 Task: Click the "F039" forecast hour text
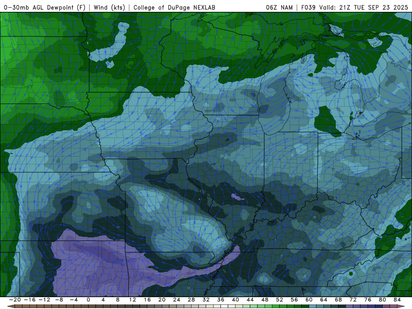pos(308,7)
